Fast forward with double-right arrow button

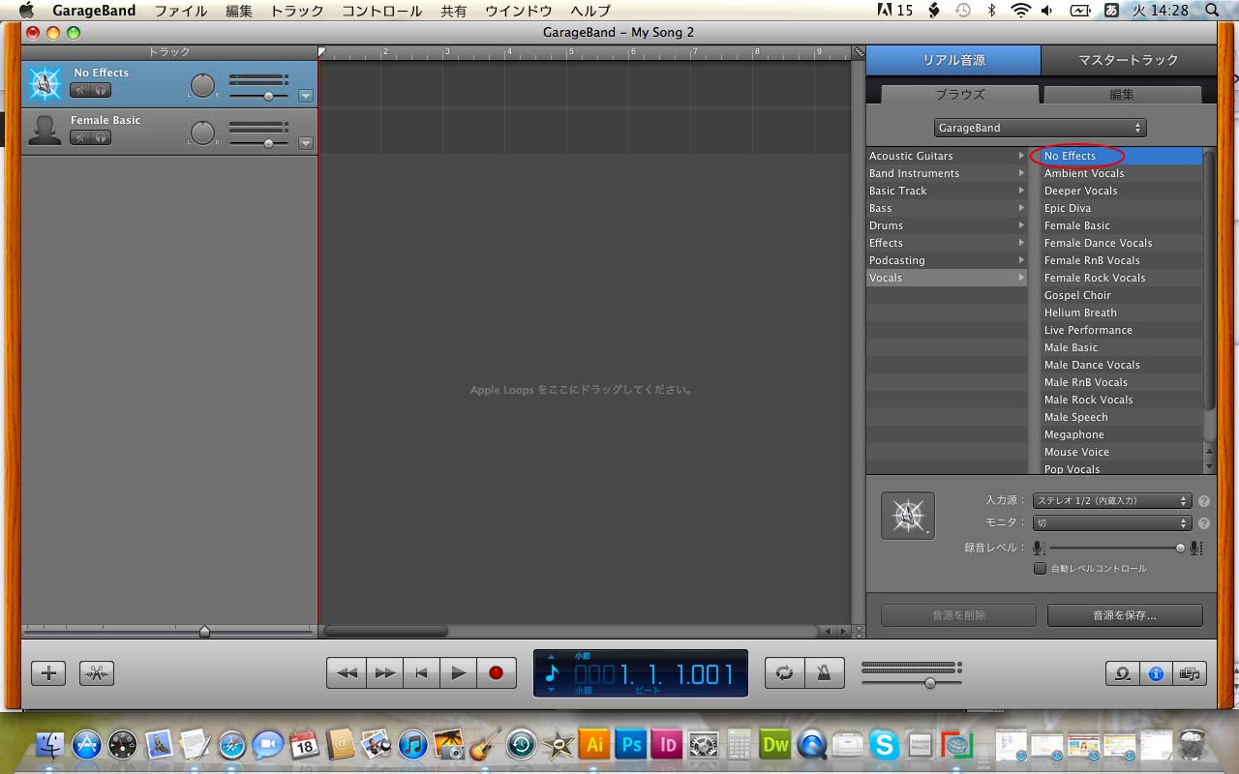point(384,672)
